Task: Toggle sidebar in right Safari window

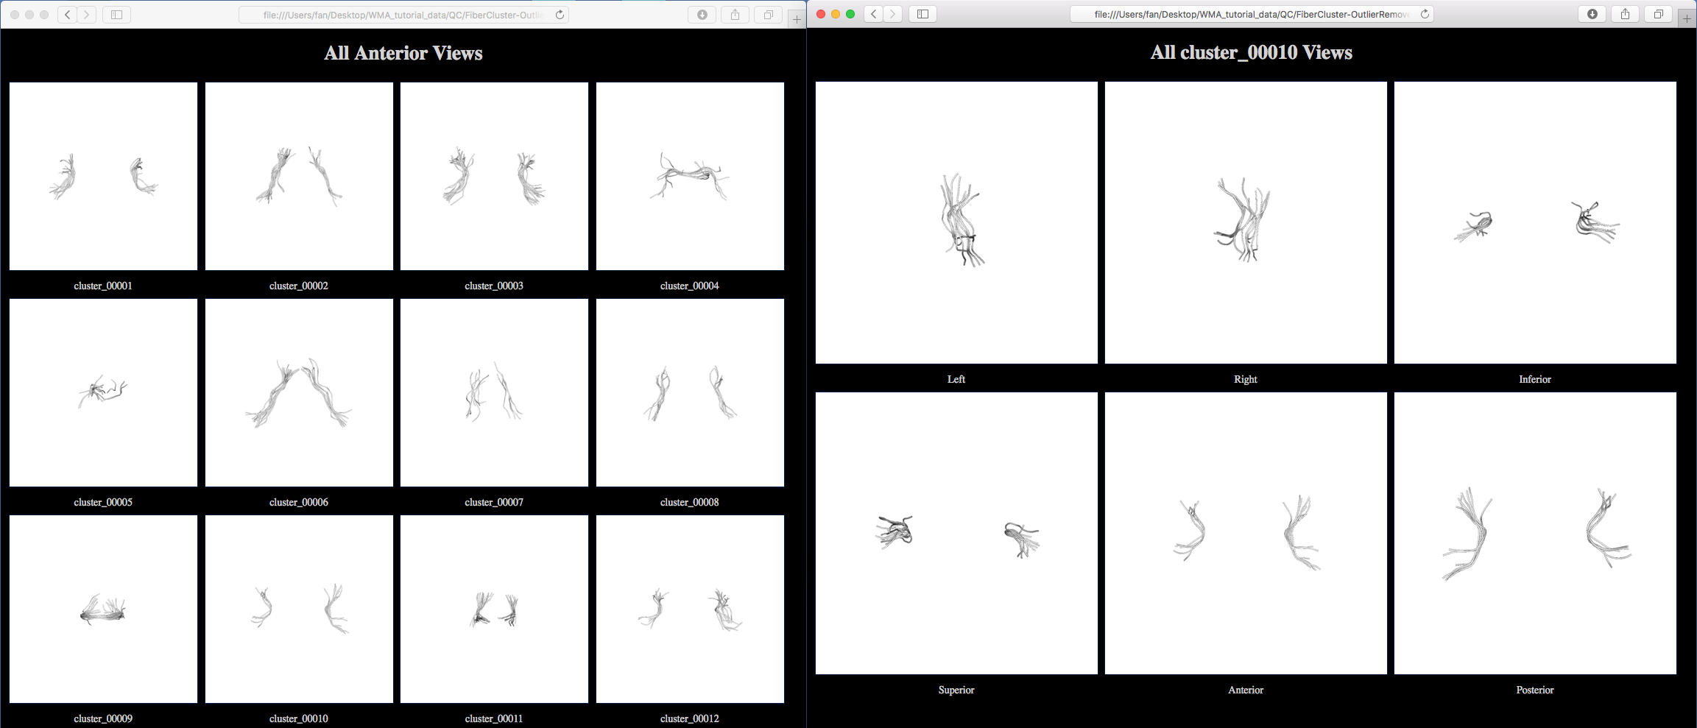Action: point(922,14)
